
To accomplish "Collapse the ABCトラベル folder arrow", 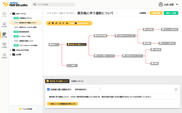I will [11, 13].
